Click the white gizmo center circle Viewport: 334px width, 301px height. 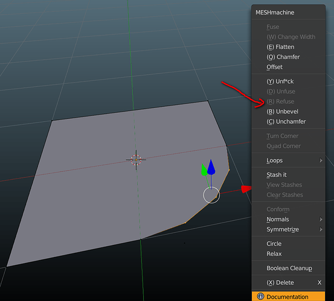pos(211,195)
